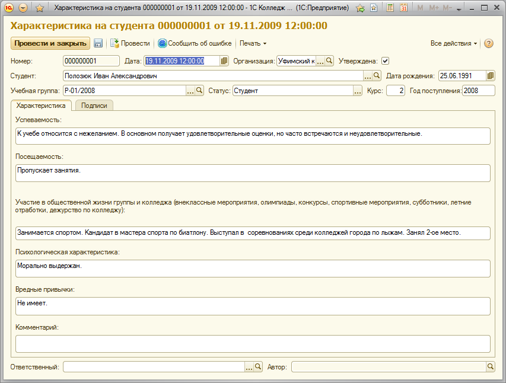Click Провести и закрыть button
The width and height of the screenshot is (506, 383).
pos(50,43)
